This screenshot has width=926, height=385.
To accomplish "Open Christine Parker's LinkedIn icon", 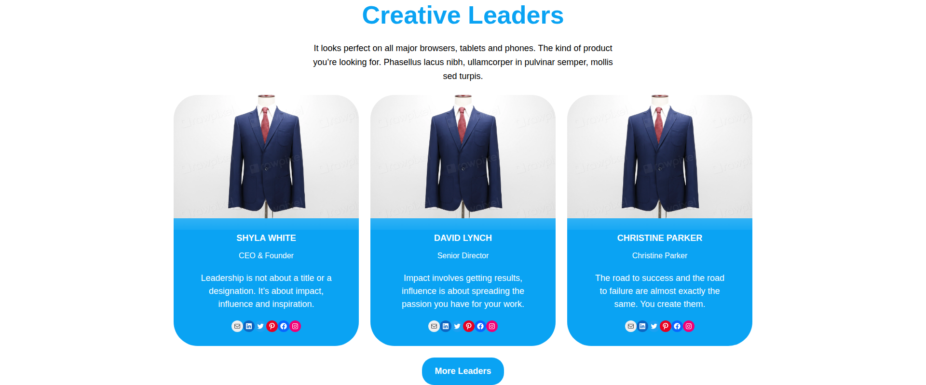I will click(x=642, y=326).
